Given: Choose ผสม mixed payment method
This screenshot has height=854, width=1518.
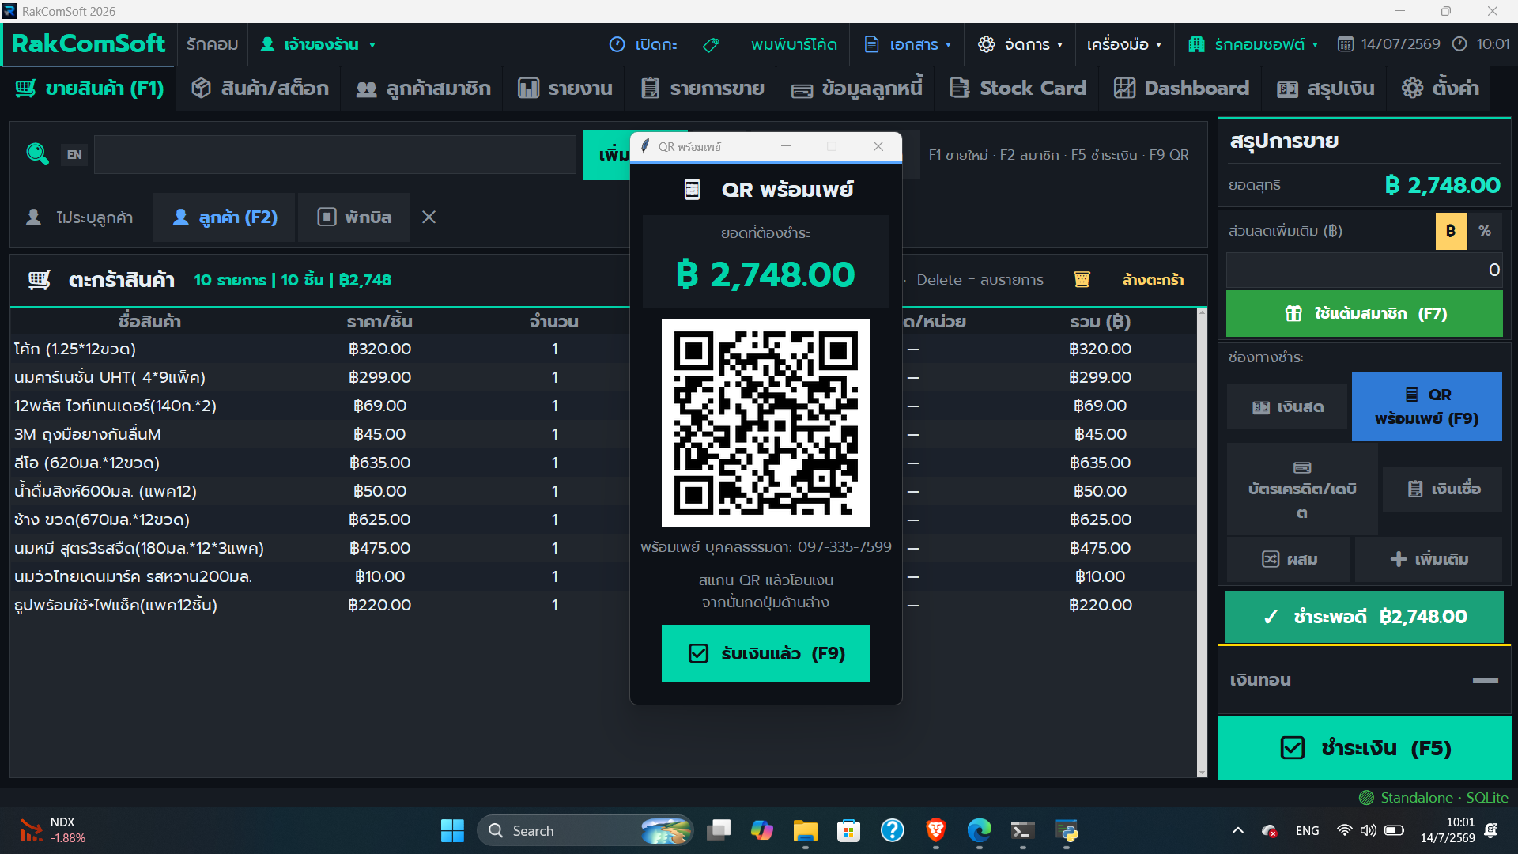Looking at the screenshot, I should [1289, 559].
